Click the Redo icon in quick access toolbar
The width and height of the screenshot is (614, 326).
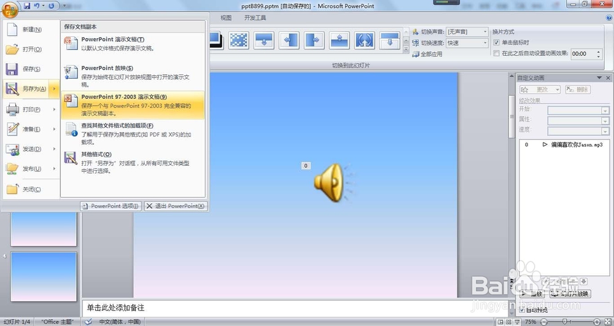52,6
